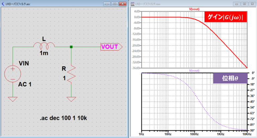
Task: Click the 1Hz frequency axis label
Action: (x=141, y=134)
